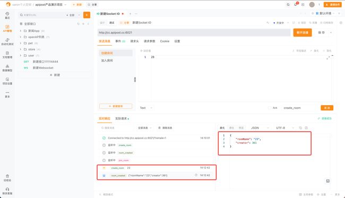Expand the 新闻App folder
The height and width of the screenshot is (198, 345).
click(21, 31)
